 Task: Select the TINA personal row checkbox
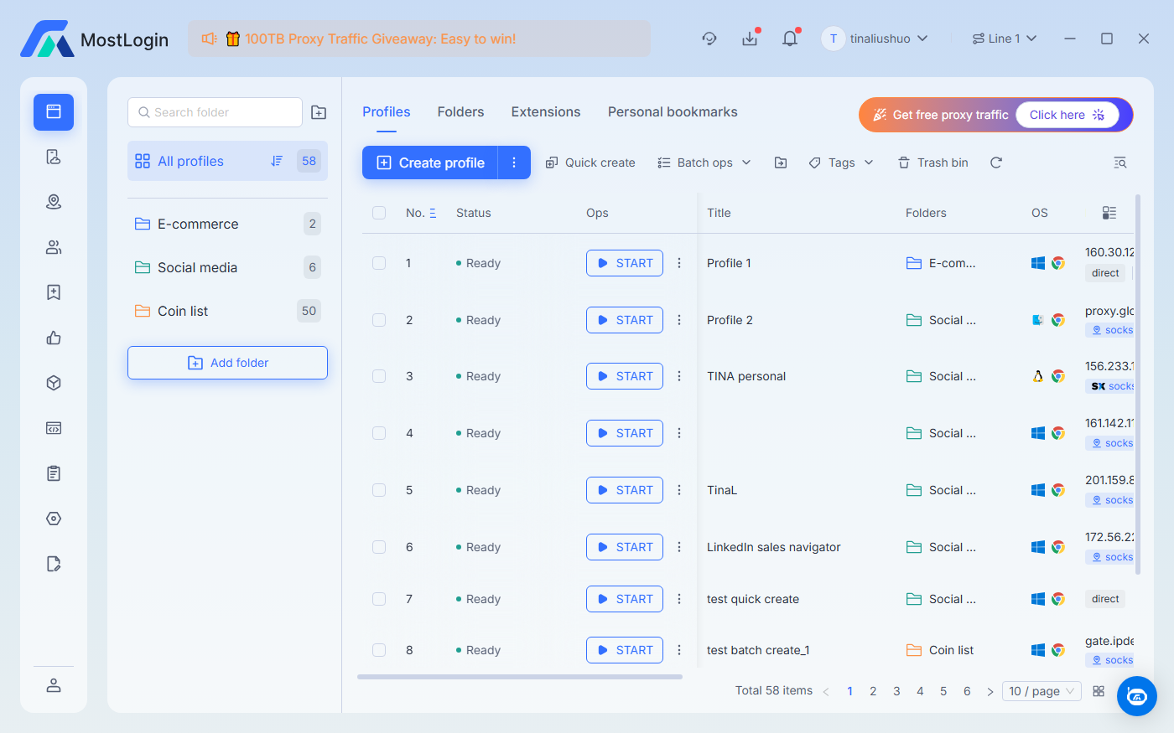[379, 376]
